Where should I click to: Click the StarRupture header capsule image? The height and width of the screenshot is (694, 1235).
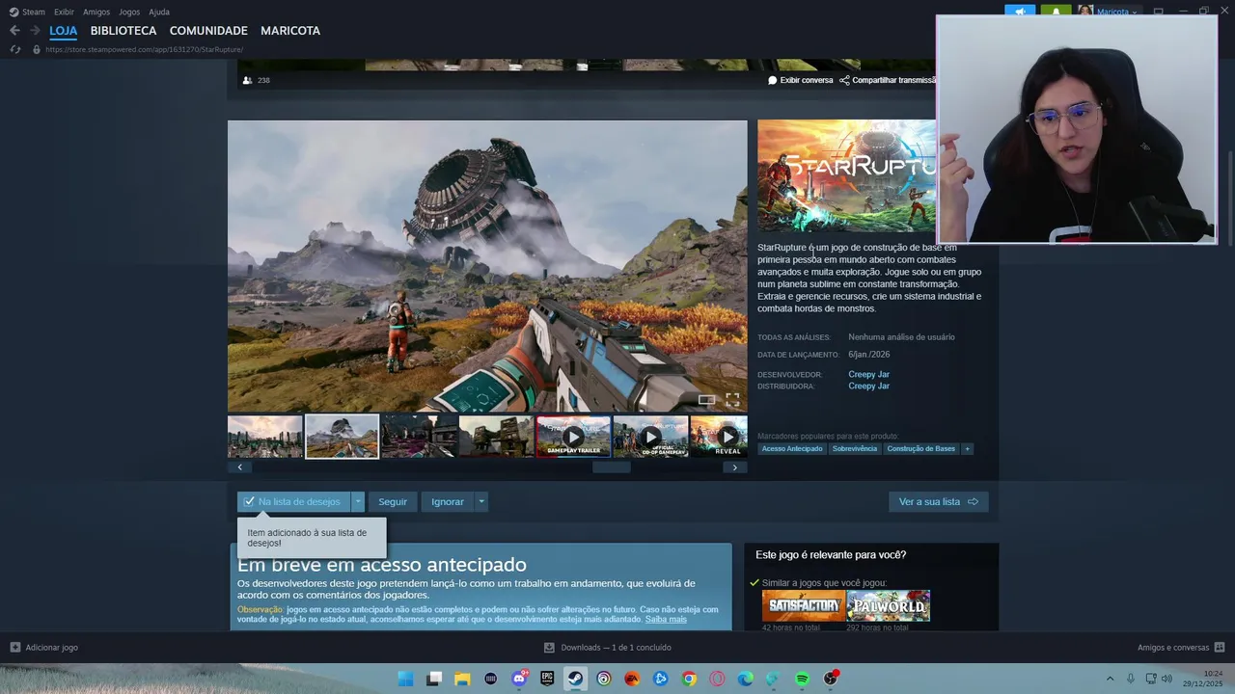pos(846,175)
